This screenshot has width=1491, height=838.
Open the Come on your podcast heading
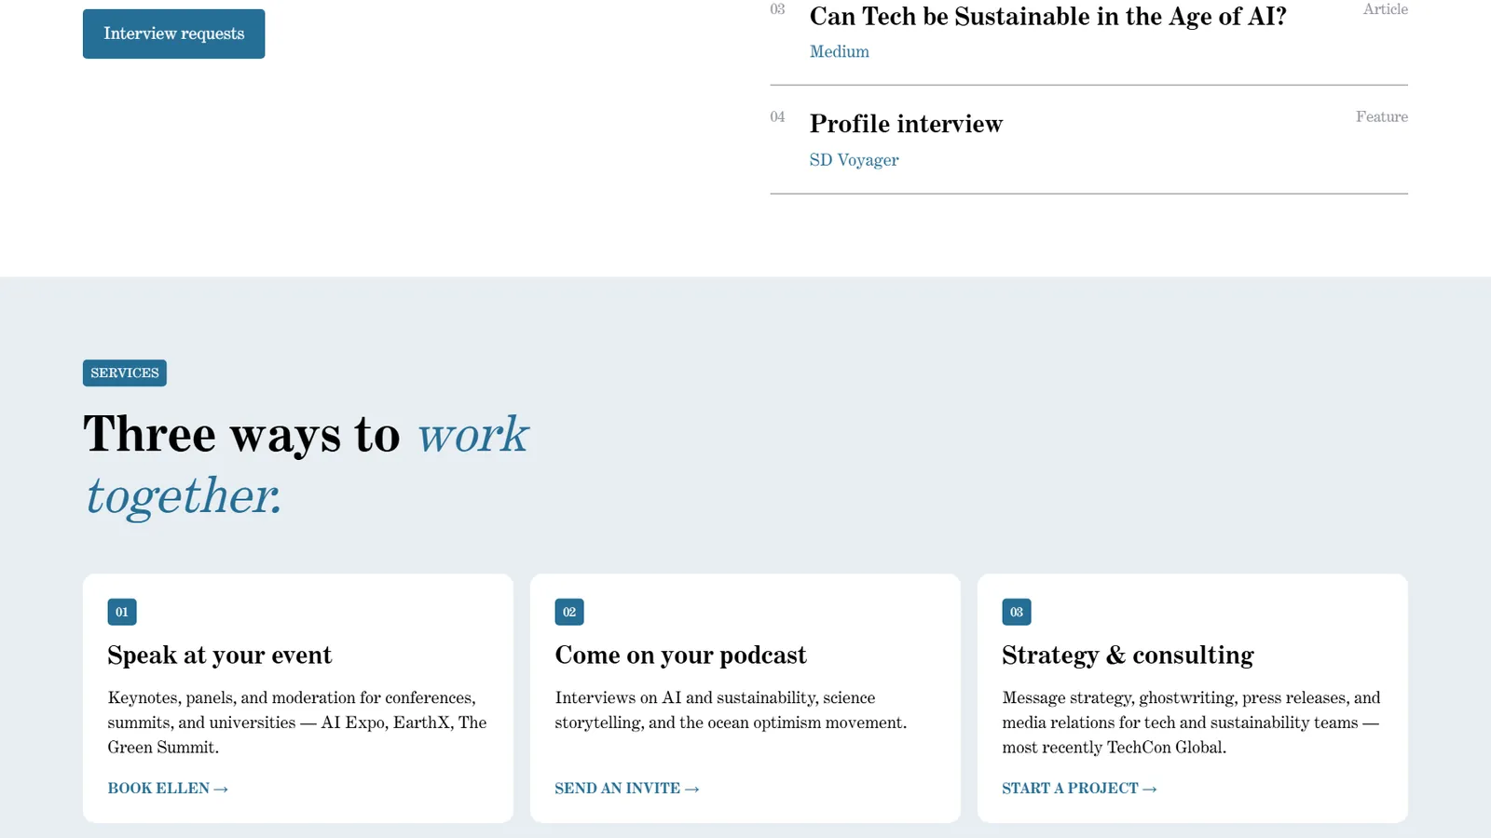(x=680, y=656)
